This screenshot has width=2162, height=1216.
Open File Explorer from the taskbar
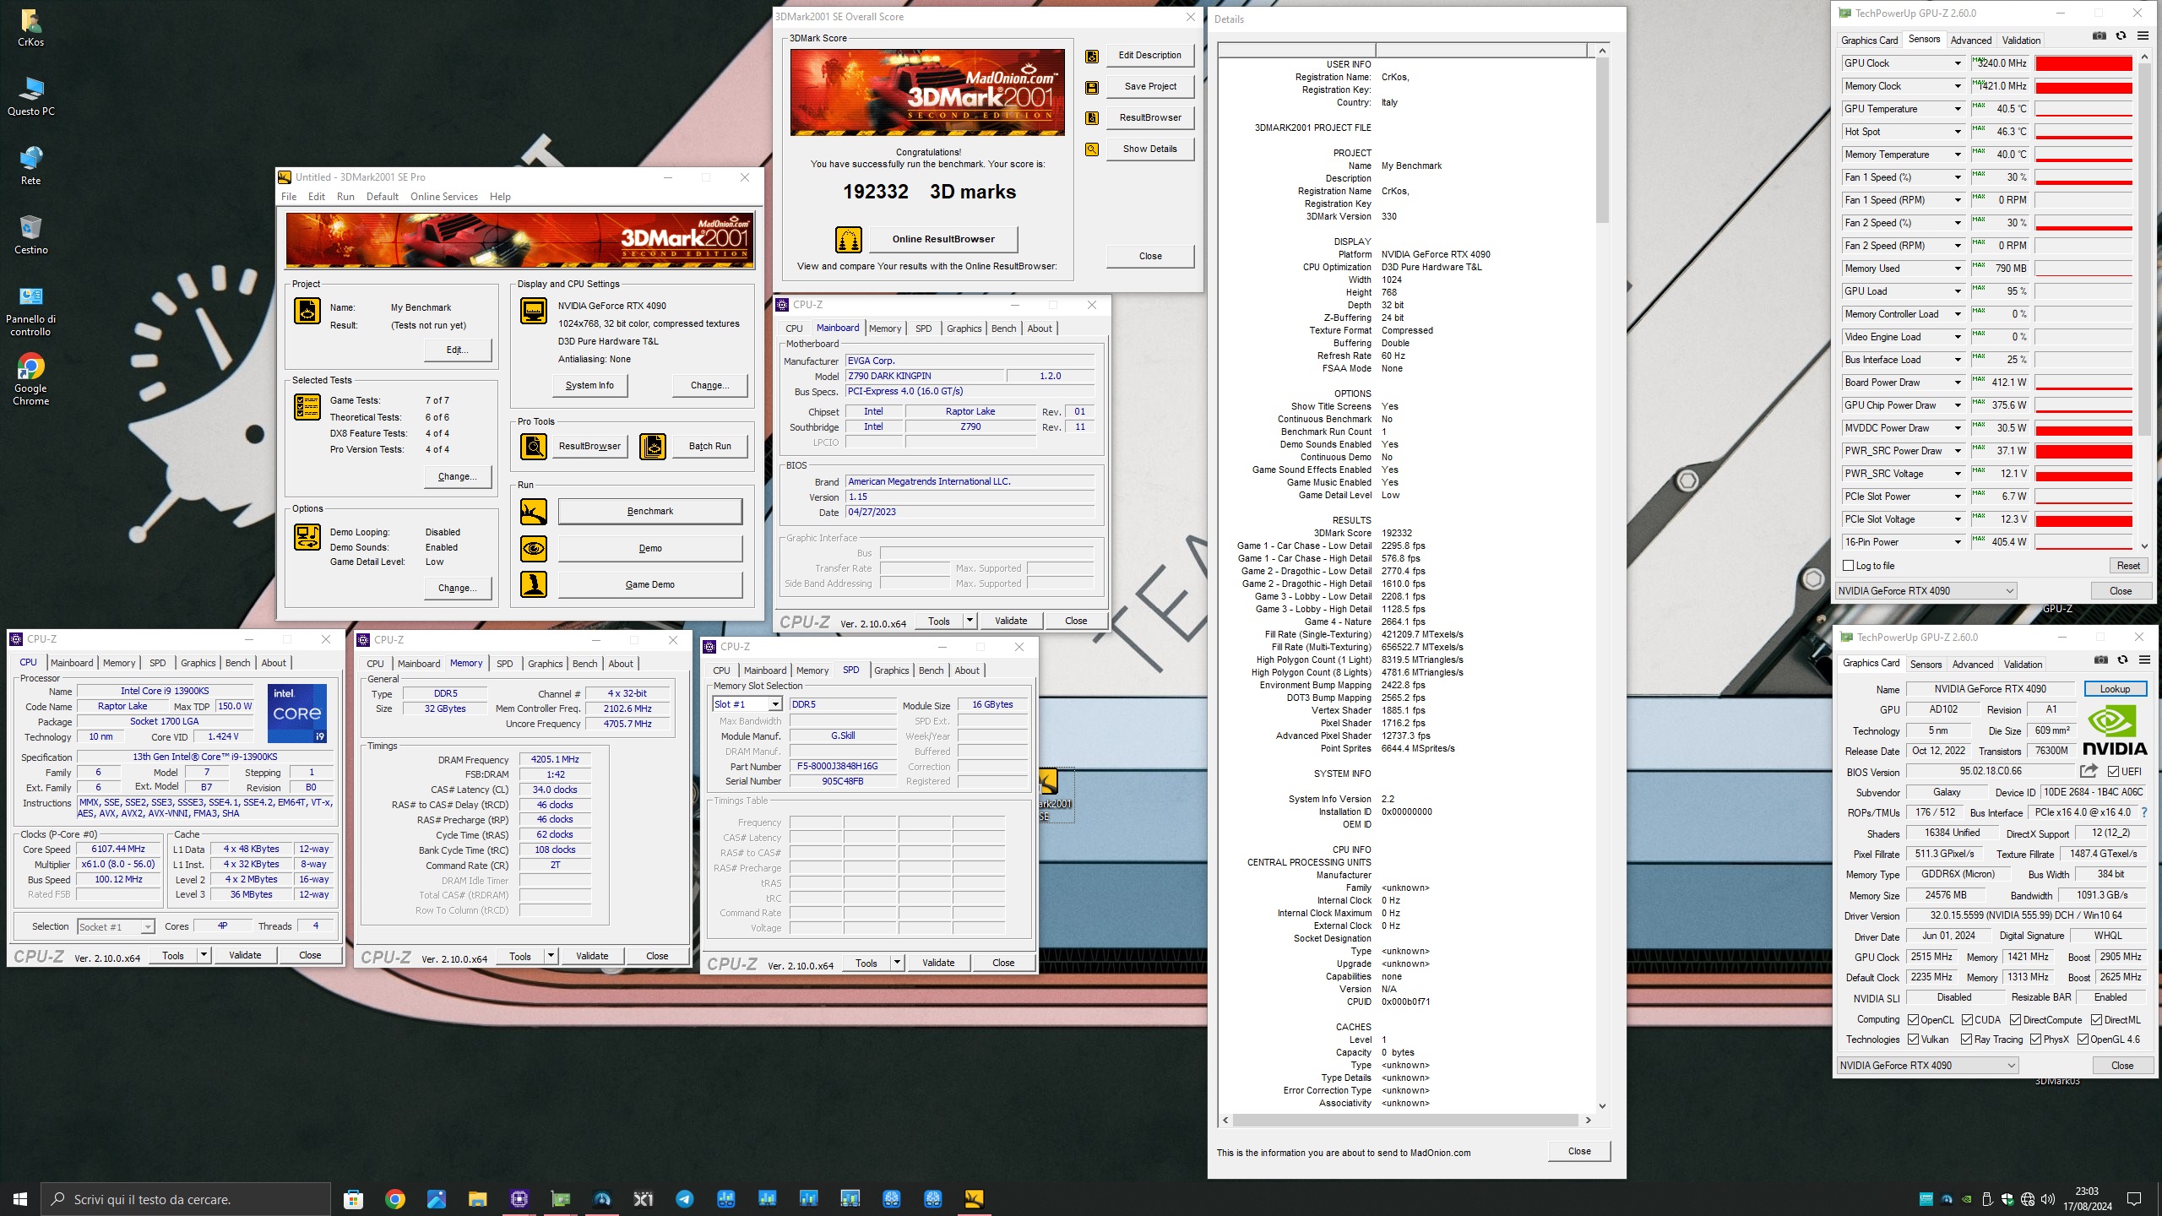[x=478, y=1198]
